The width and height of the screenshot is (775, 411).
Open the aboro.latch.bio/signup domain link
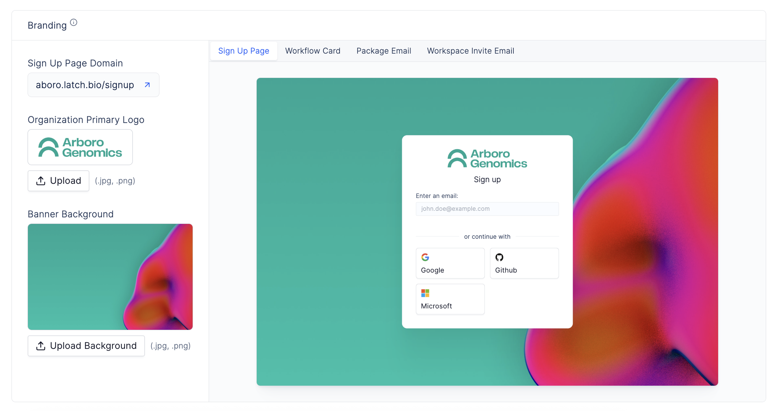pyautogui.click(x=93, y=85)
